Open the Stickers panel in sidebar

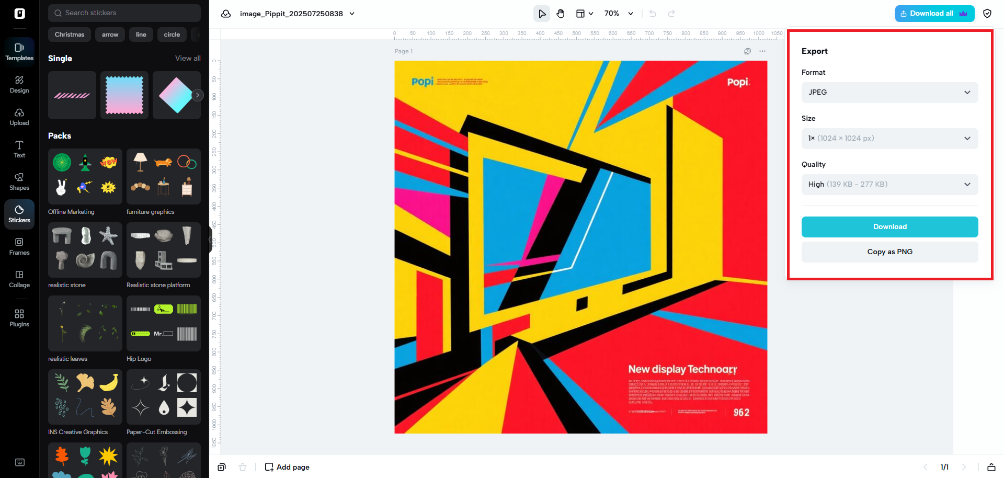(19, 214)
